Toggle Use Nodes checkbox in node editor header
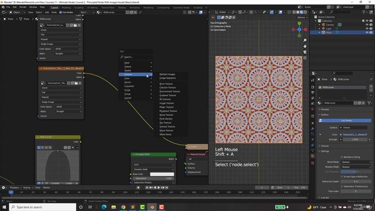The height and width of the screenshot is (211, 375). tap(60, 12)
